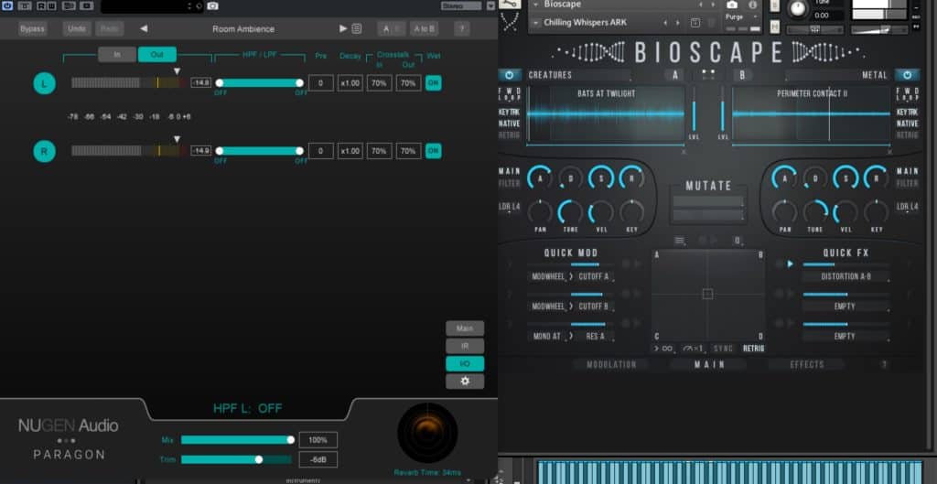
Task: Click the Kontakt snapshot camera icon
Action: tap(732, 5)
